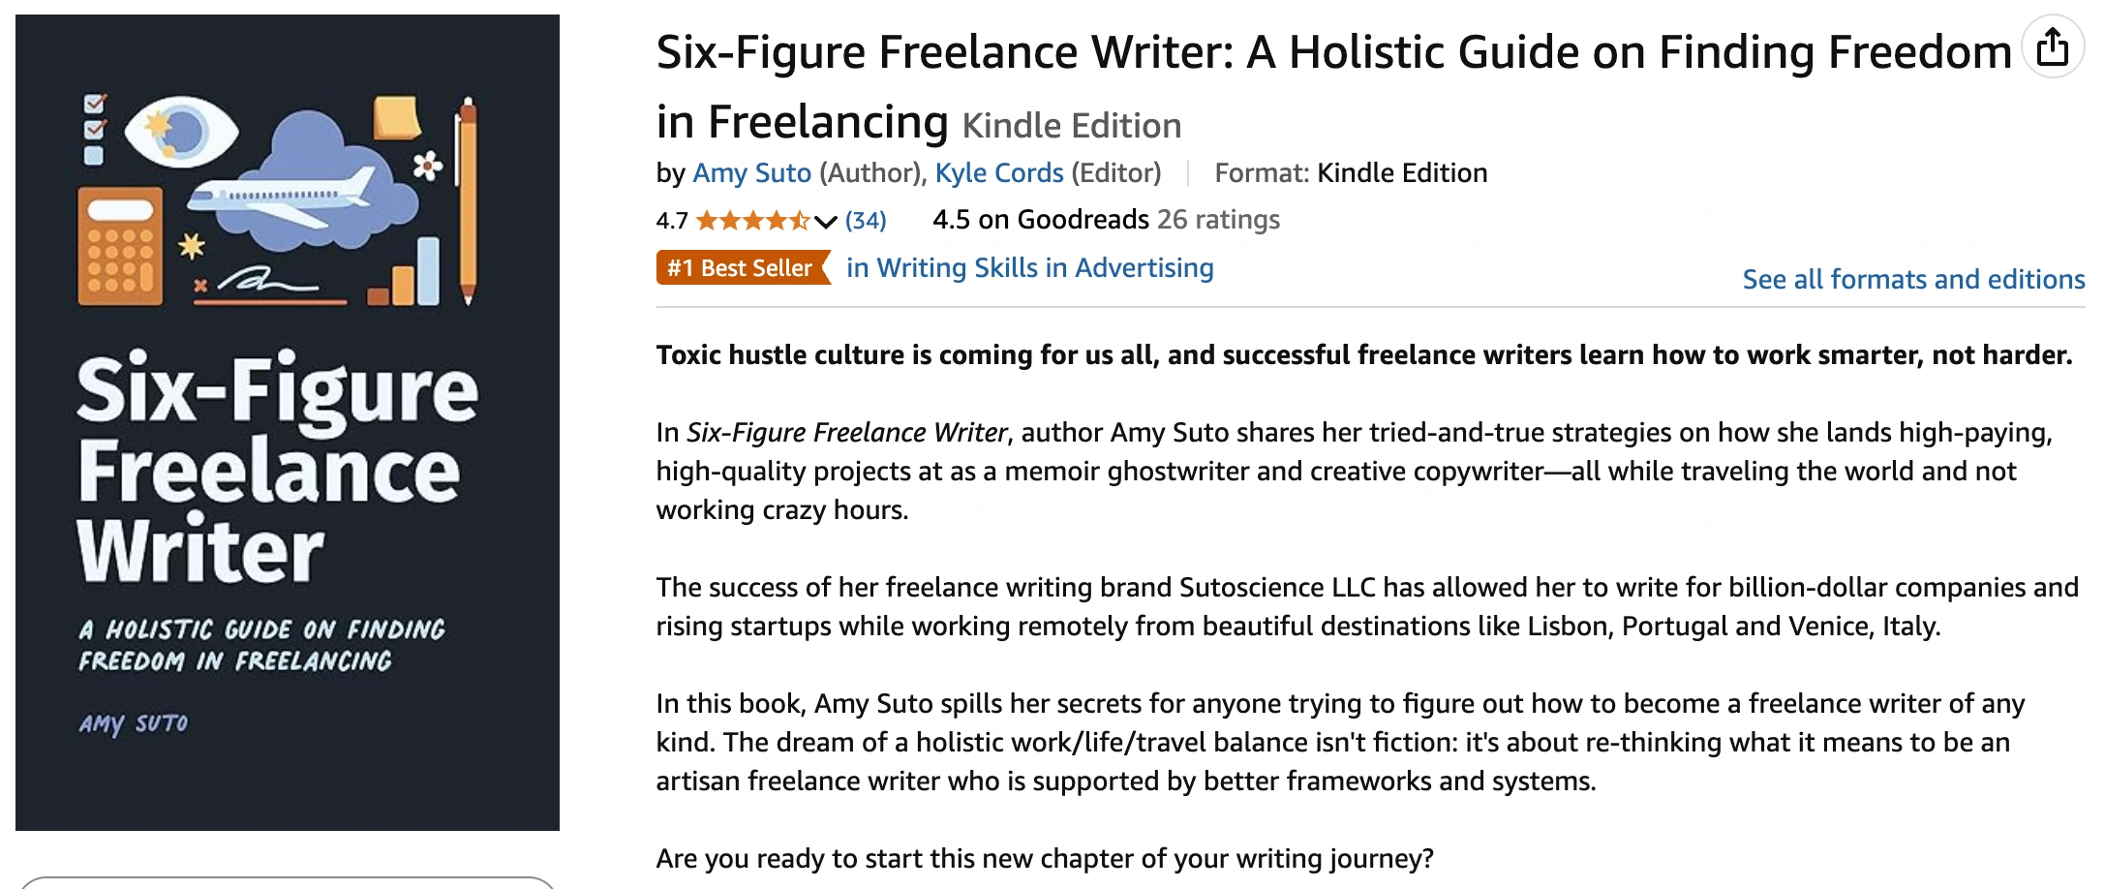Click the airplane illustration on the cover
Screen dimensions: 2105x889
pyautogui.click(x=283, y=196)
